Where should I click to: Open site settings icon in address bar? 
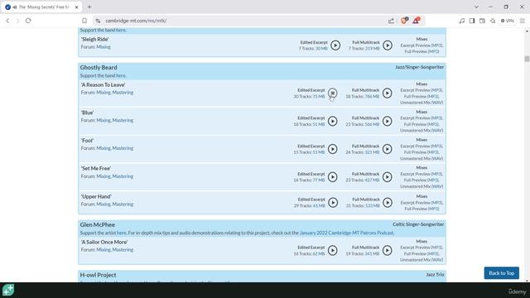(98, 21)
